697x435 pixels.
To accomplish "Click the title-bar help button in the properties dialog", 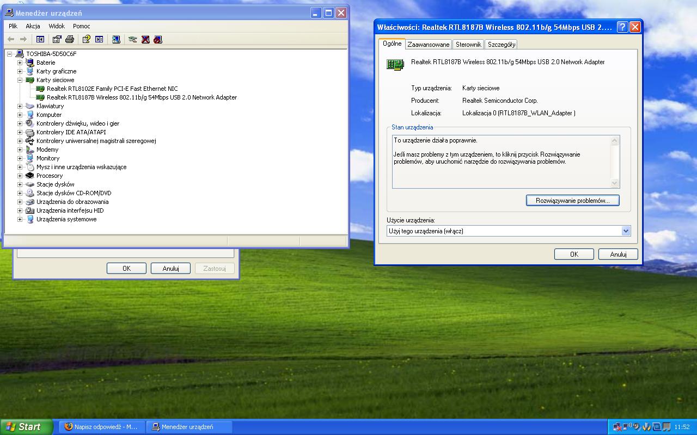I will pos(622,27).
